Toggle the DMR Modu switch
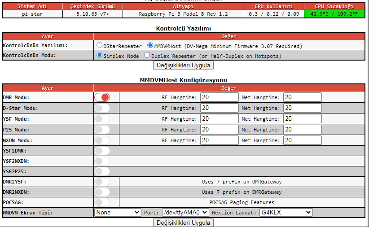Viewport: 369px width, 227px height. tap(102, 97)
